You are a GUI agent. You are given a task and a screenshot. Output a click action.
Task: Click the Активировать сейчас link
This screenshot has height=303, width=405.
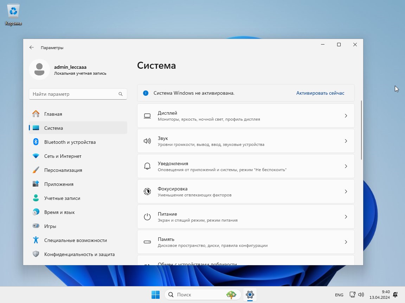[320, 93]
